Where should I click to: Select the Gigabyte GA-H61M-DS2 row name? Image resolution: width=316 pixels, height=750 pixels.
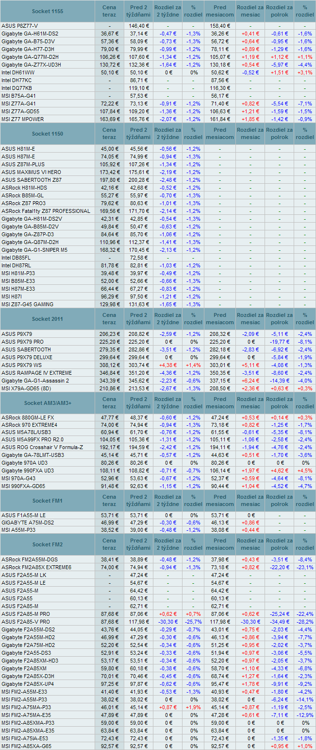[30, 34]
